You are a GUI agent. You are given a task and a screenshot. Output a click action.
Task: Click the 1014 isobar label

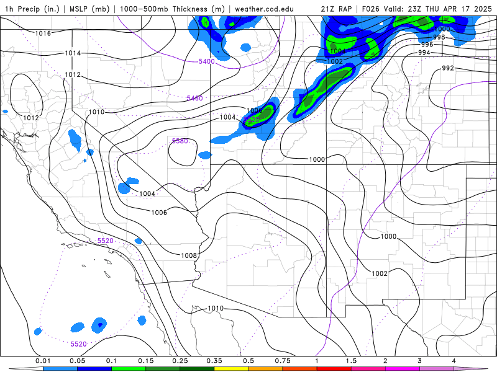(73, 53)
